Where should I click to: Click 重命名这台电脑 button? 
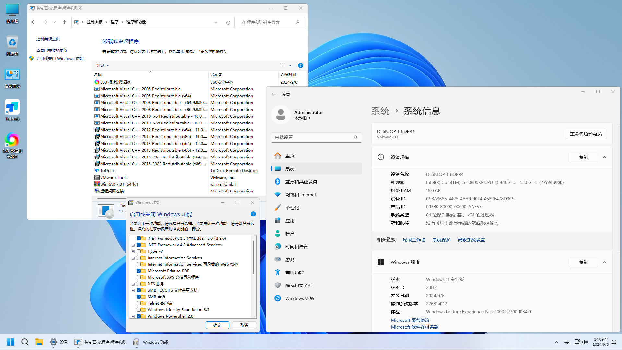coord(586,134)
